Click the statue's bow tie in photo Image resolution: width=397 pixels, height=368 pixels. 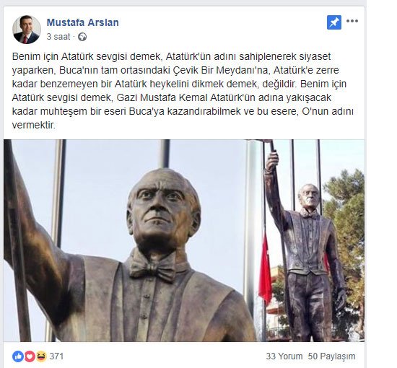[x=153, y=266]
